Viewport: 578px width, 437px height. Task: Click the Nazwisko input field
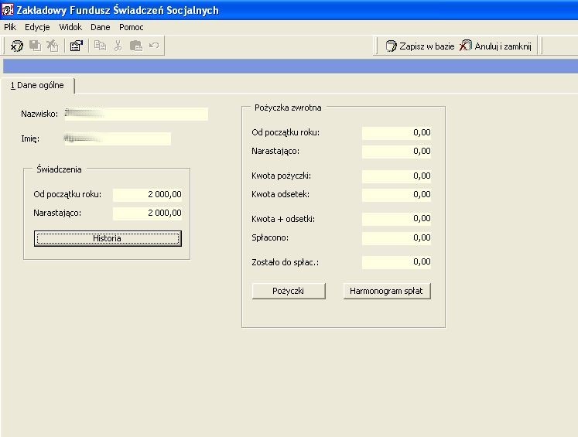[x=136, y=114]
